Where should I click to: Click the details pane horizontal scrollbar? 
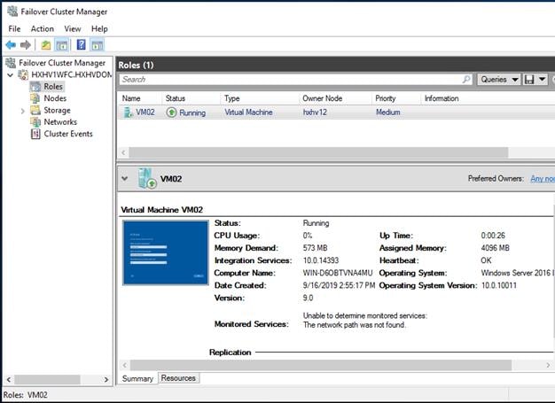click(321, 365)
